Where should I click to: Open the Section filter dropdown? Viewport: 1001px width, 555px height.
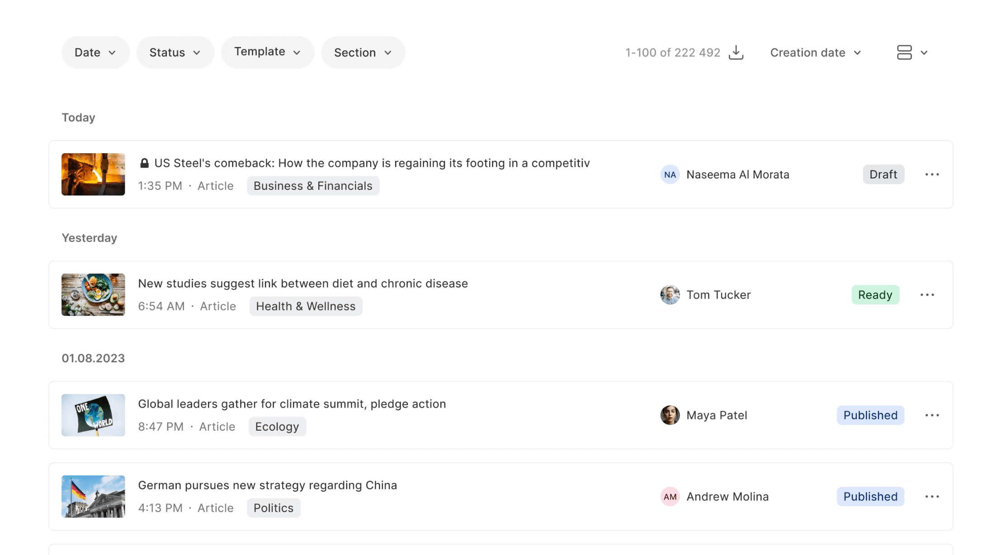coord(363,52)
